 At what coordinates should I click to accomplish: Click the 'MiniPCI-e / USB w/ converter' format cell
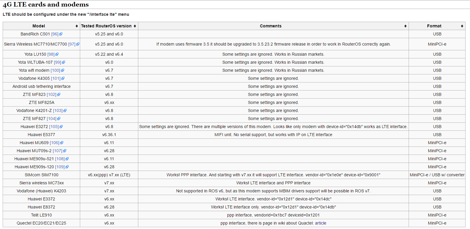coord(437,175)
